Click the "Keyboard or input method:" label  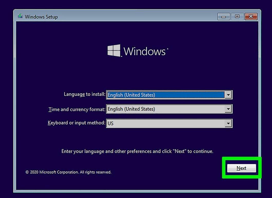(x=76, y=123)
